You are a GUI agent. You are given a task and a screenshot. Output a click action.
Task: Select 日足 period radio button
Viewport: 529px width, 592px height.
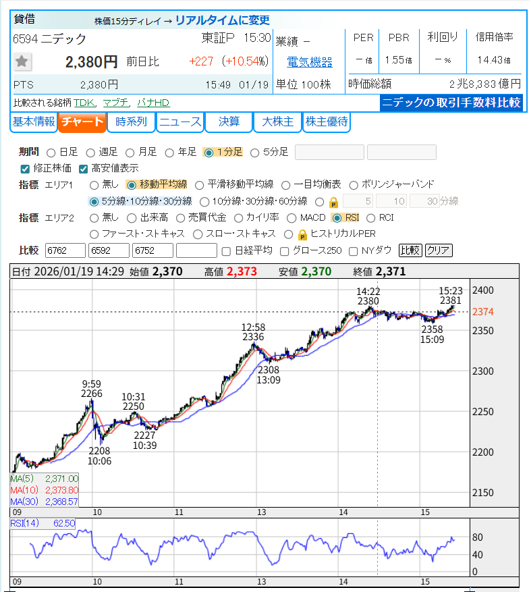click(51, 153)
